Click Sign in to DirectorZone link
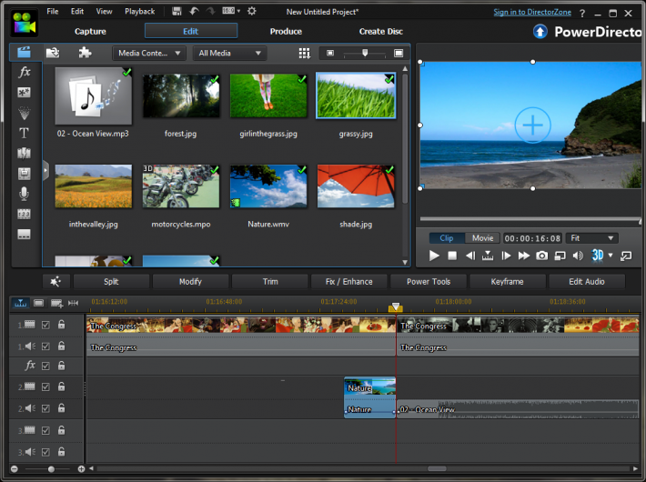Screen dimensions: 646x482 (x=532, y=12)
